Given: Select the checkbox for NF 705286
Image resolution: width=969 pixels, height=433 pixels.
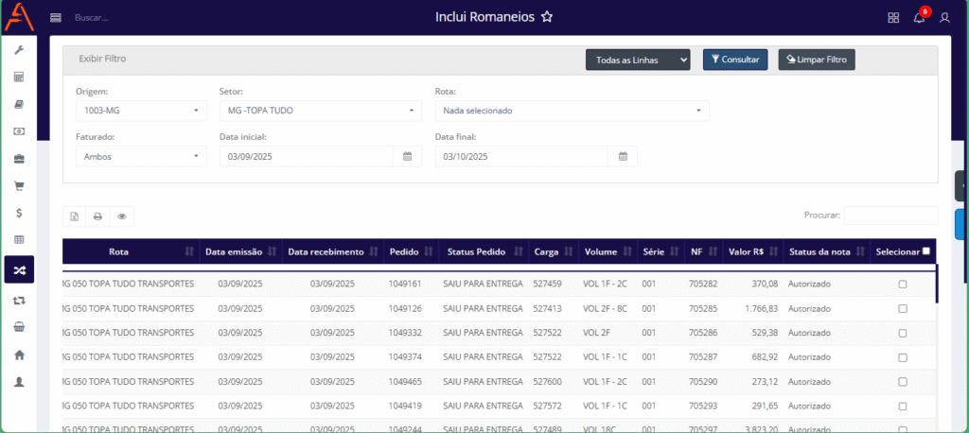Looking at the screenshot, I should [x=902, y=333].
